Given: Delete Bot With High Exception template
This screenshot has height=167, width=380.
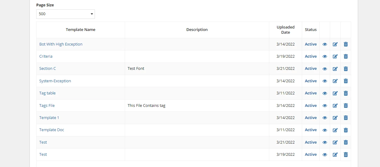Looking at the screenshot, I should pyautogui.click(x=346, y=44).
